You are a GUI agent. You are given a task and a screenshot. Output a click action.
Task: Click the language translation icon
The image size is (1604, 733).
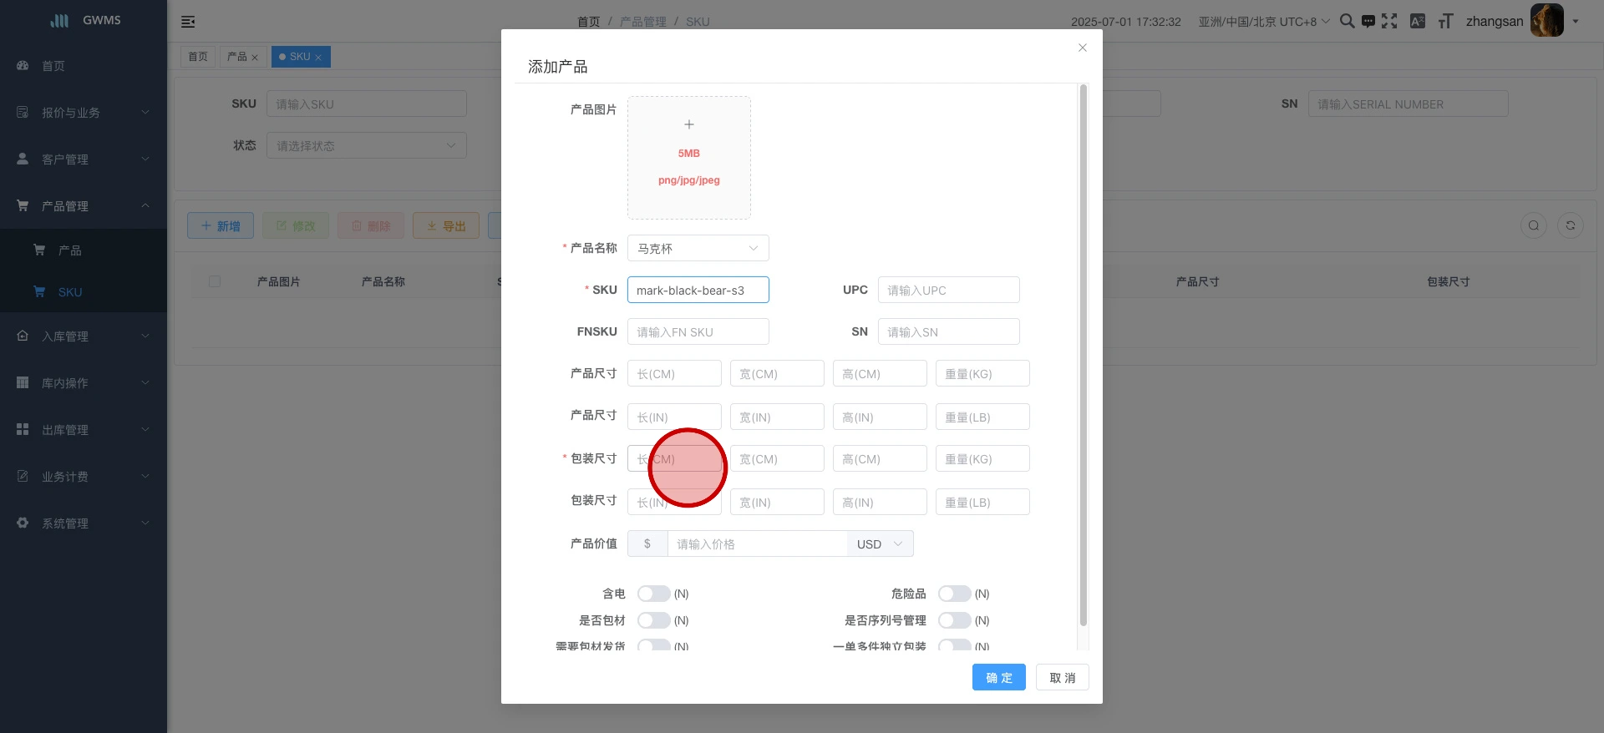point(1418,21)
